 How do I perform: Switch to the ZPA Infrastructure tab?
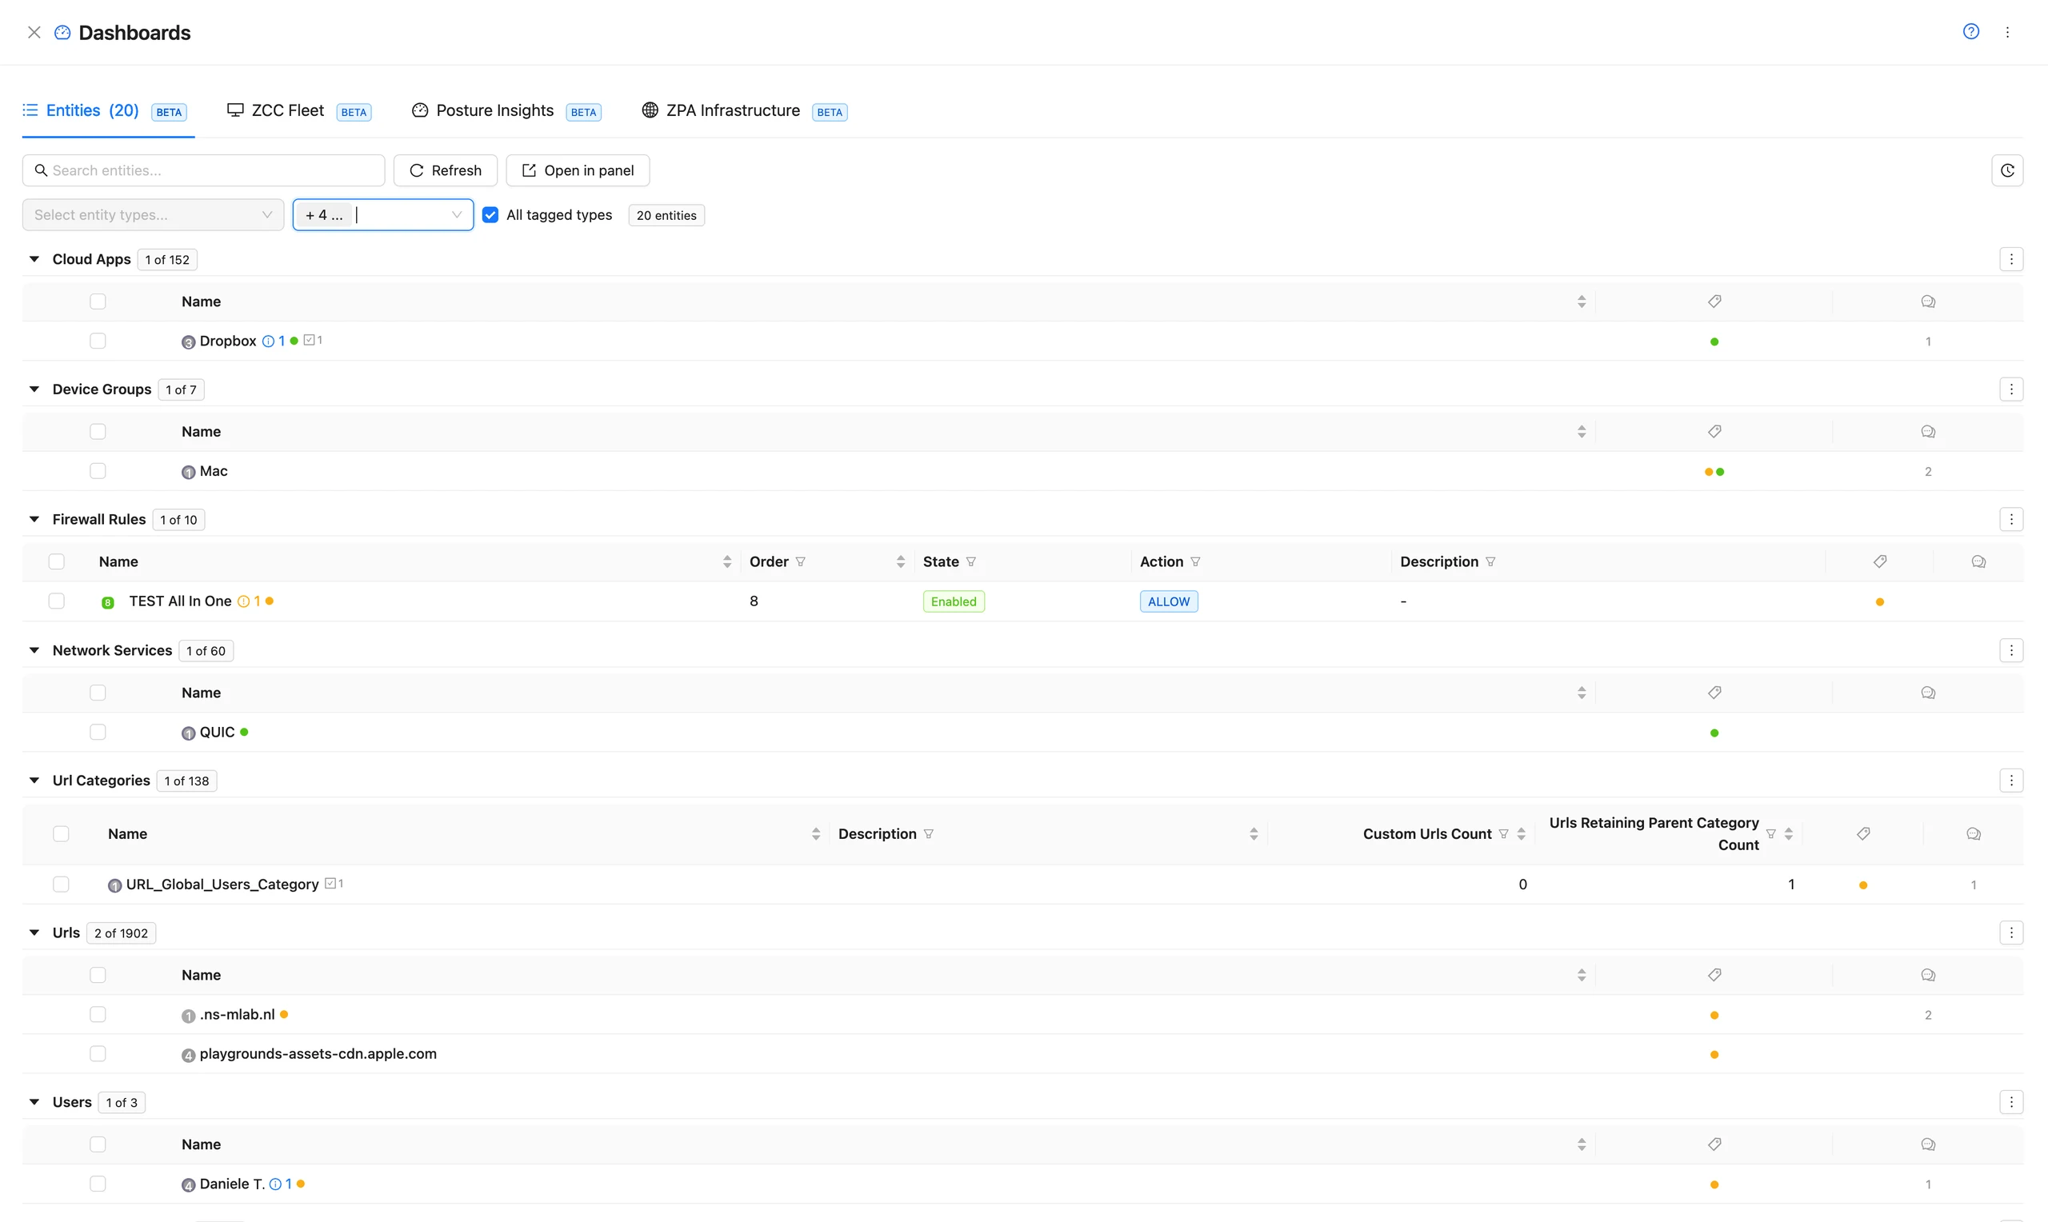pyautogui.click(x=745, y=111)
